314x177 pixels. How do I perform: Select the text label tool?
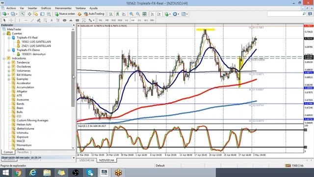(58, 20)
